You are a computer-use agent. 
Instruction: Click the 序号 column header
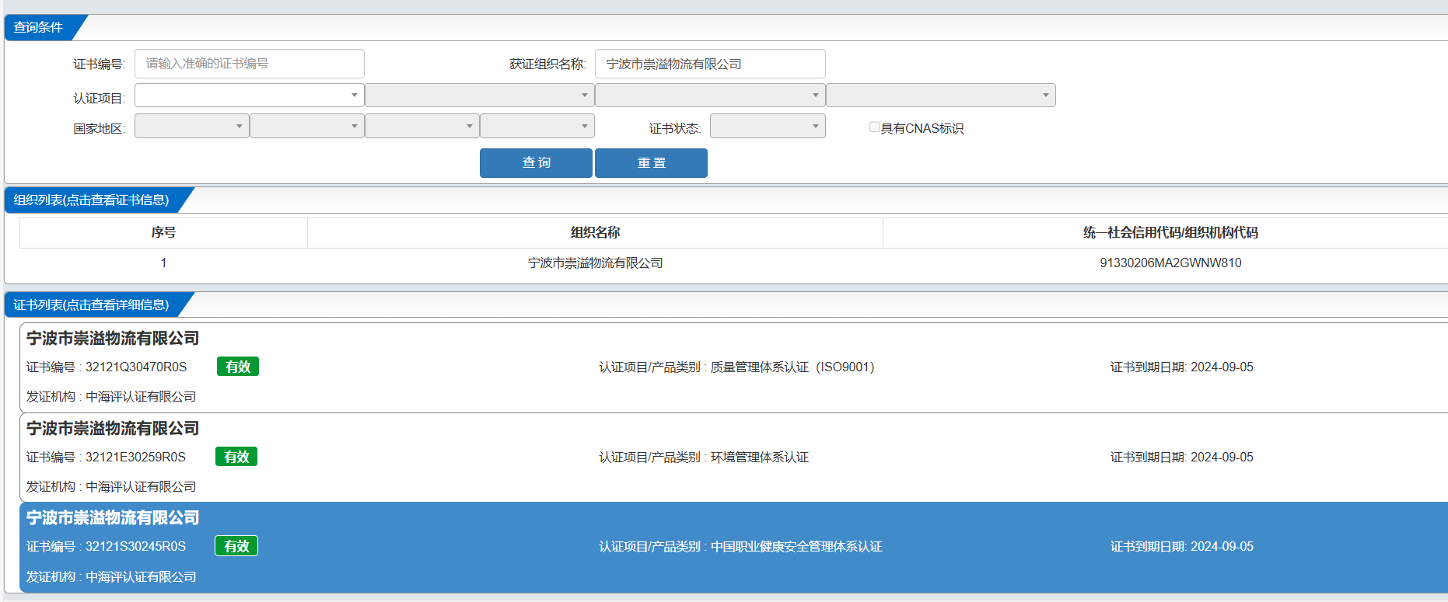click(x=163, y=232)
